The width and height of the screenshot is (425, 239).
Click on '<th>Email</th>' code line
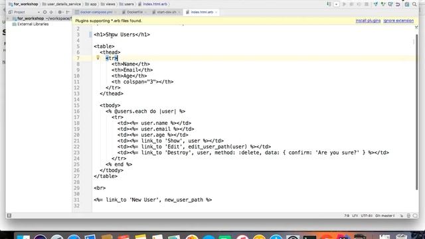pyautogui.click(x=132, y=70)
